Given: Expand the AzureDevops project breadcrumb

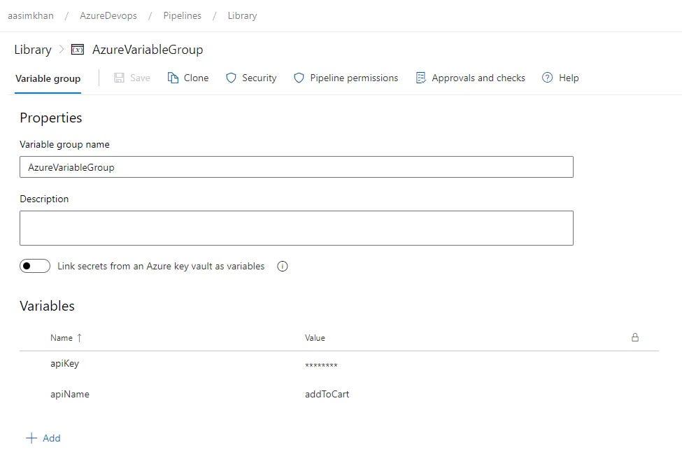Looking at the screenshot, I should (x=108, y=15).
